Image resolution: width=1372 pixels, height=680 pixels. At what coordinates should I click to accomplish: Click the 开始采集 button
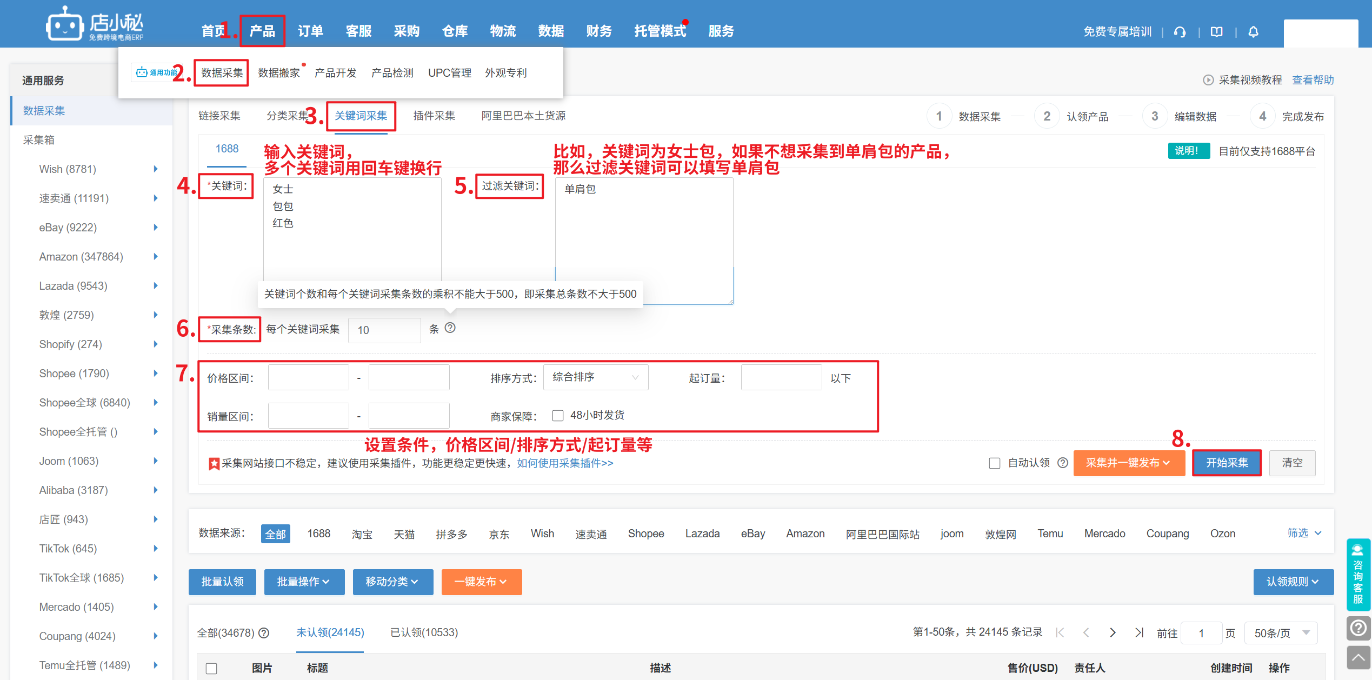tap(1227, 463)
